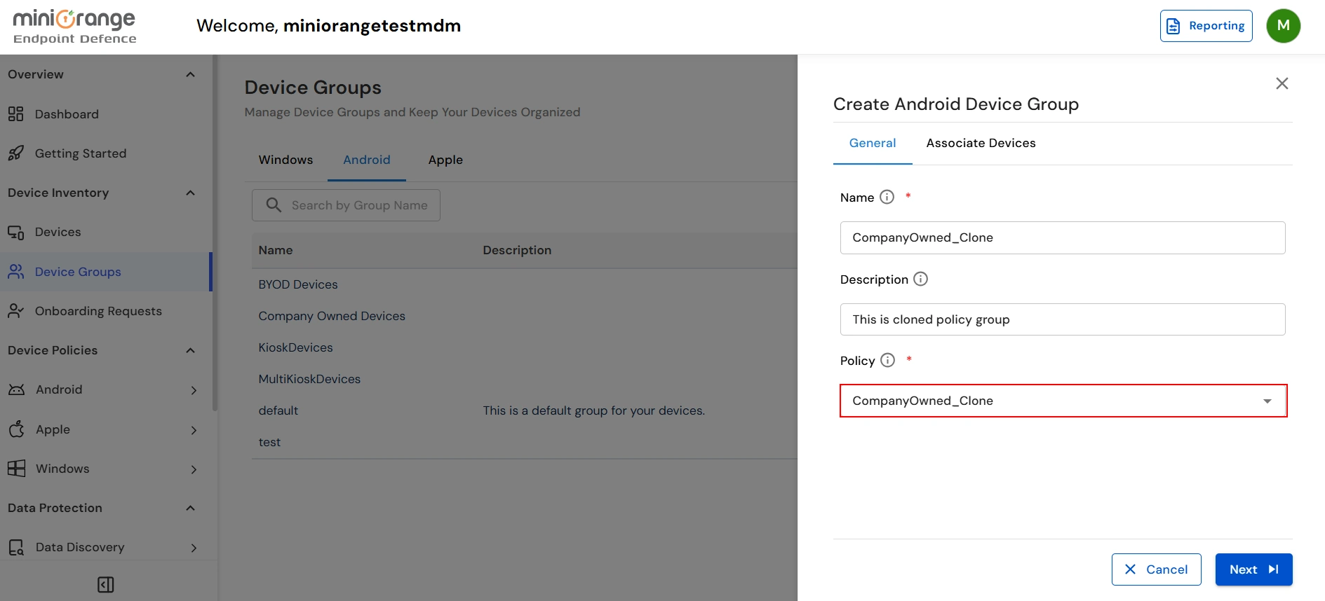Click the Apple policies logo icon
The height and width of the screenshot is (601, 1325).
(16, 429)
